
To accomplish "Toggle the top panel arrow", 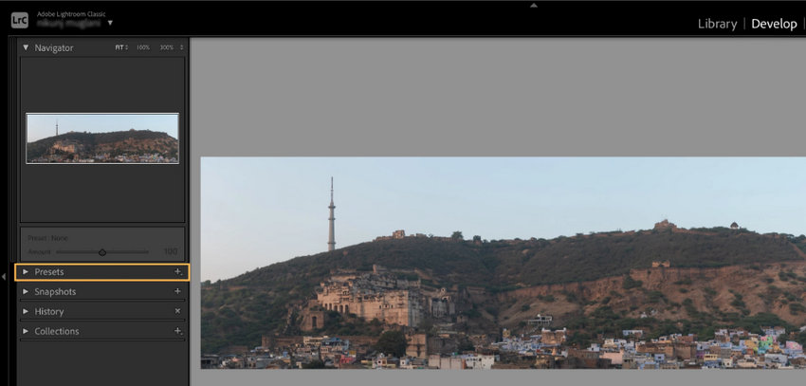I will tap(534, 5).
